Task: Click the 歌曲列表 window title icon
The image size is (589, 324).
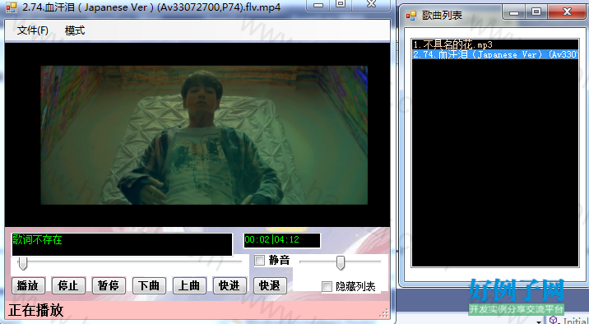Action: pos(411,16)
